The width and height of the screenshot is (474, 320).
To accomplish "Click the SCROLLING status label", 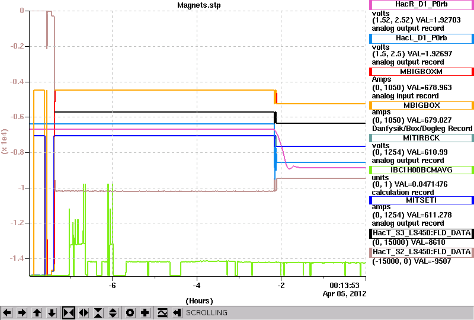I will (x=206, y=313).
